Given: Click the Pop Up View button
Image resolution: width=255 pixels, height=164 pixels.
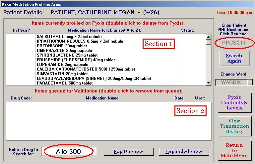Looking at the screenshot, I should tap(128, 152).
